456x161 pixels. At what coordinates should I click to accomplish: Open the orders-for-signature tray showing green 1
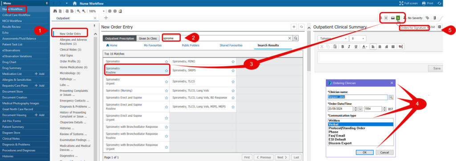395,18
